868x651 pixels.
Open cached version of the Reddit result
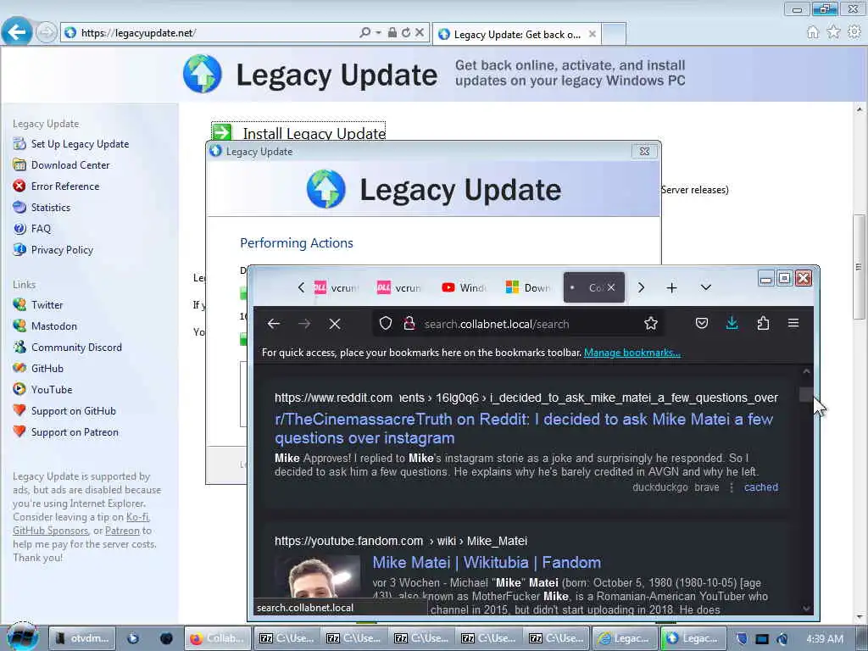[x=760, y=487]
